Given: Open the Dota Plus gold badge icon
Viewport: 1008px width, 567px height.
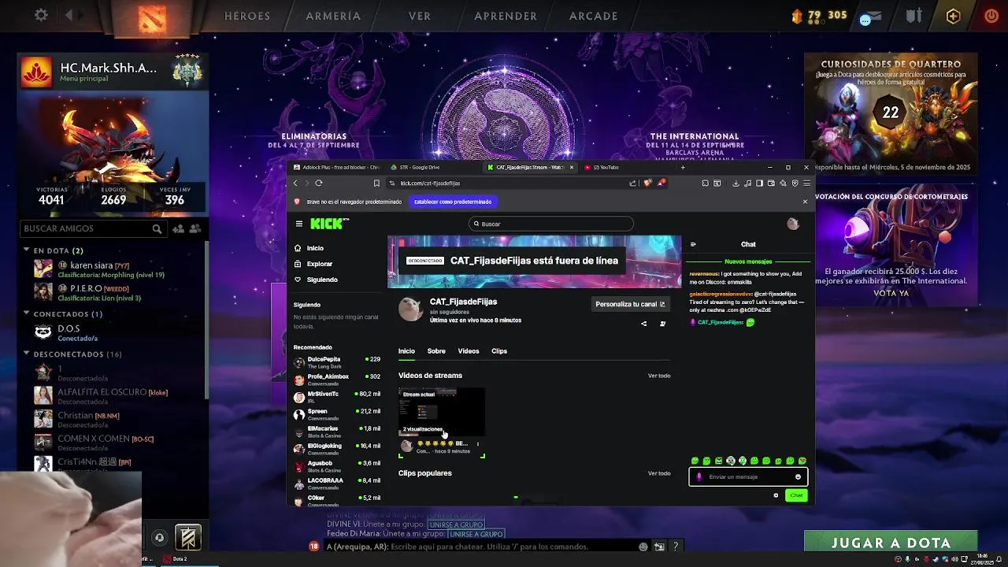Looking at the screenshot, I should tap(953, 16).
